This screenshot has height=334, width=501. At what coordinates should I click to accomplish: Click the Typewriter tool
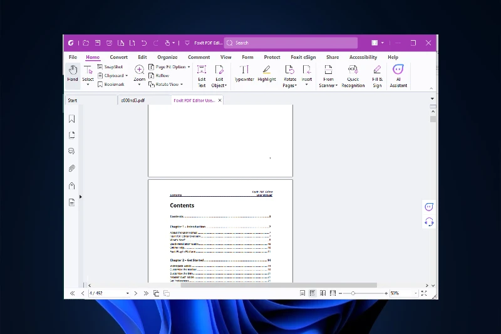click(x=244, y=73)
